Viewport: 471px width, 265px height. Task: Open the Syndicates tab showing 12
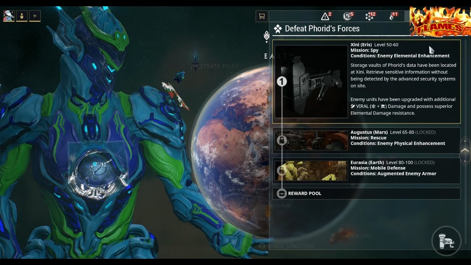[370, 16]
